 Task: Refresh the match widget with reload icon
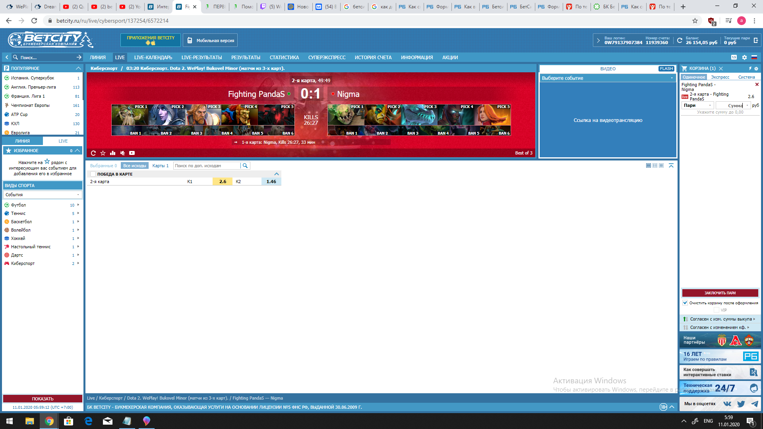coord(93,153)
